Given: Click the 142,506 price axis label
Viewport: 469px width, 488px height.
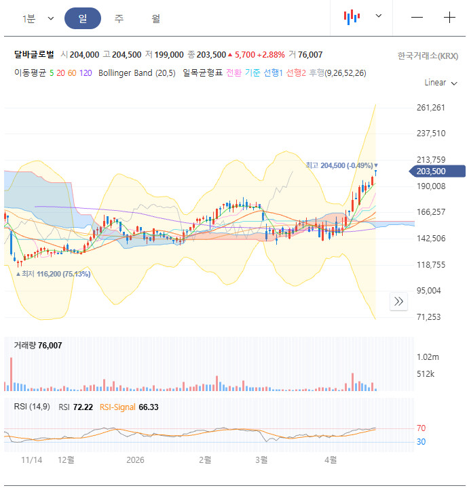Looking at the screenshot, I should coord(431,239).
